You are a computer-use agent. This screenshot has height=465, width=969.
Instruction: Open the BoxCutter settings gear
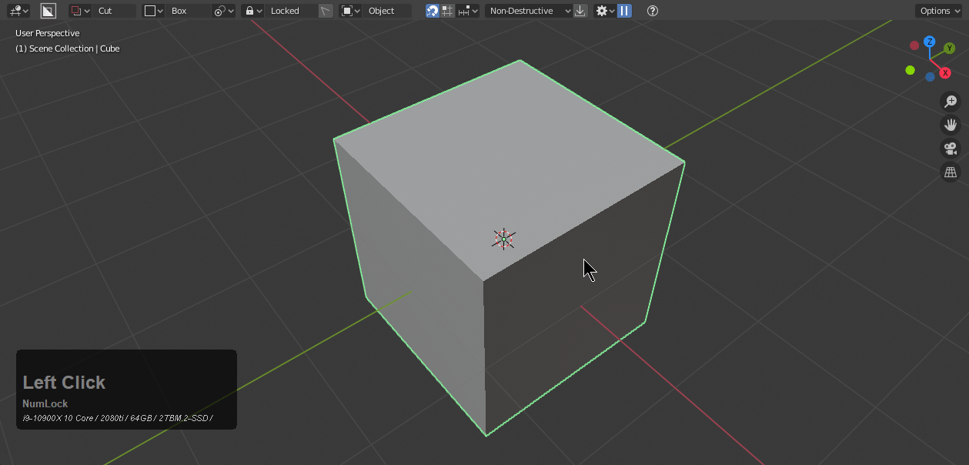602,11
